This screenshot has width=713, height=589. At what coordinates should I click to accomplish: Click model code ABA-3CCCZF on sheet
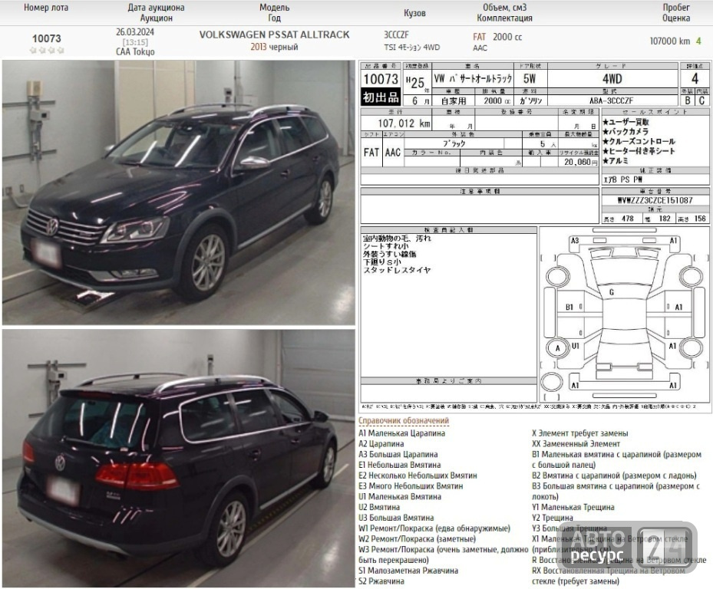612,101
